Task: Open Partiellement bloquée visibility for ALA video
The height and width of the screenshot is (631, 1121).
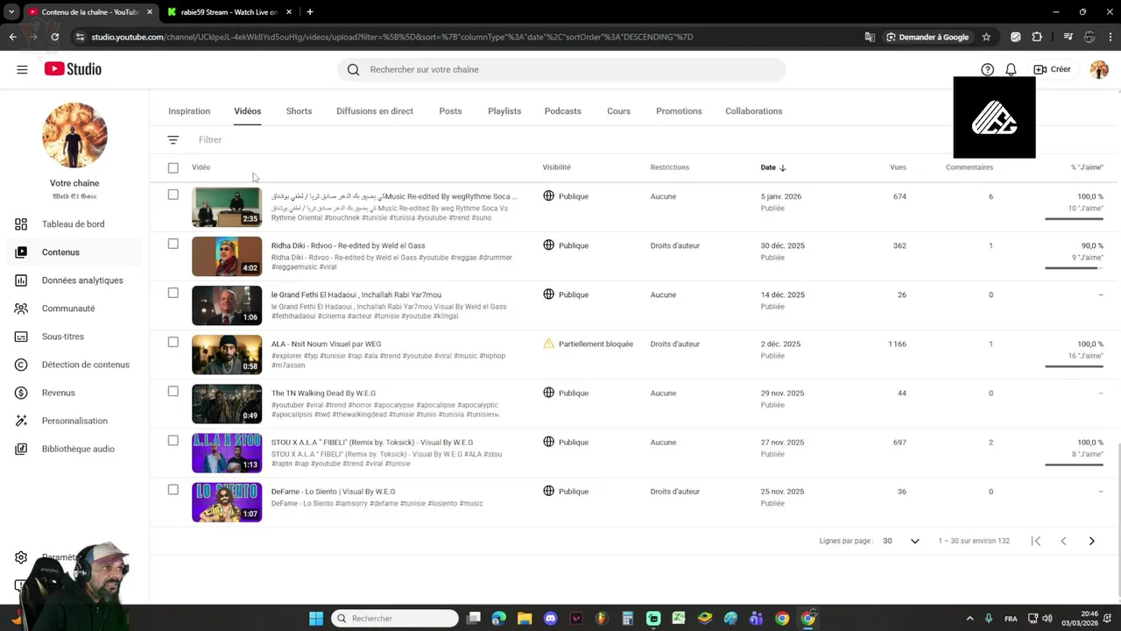Action: click(588, 344)
